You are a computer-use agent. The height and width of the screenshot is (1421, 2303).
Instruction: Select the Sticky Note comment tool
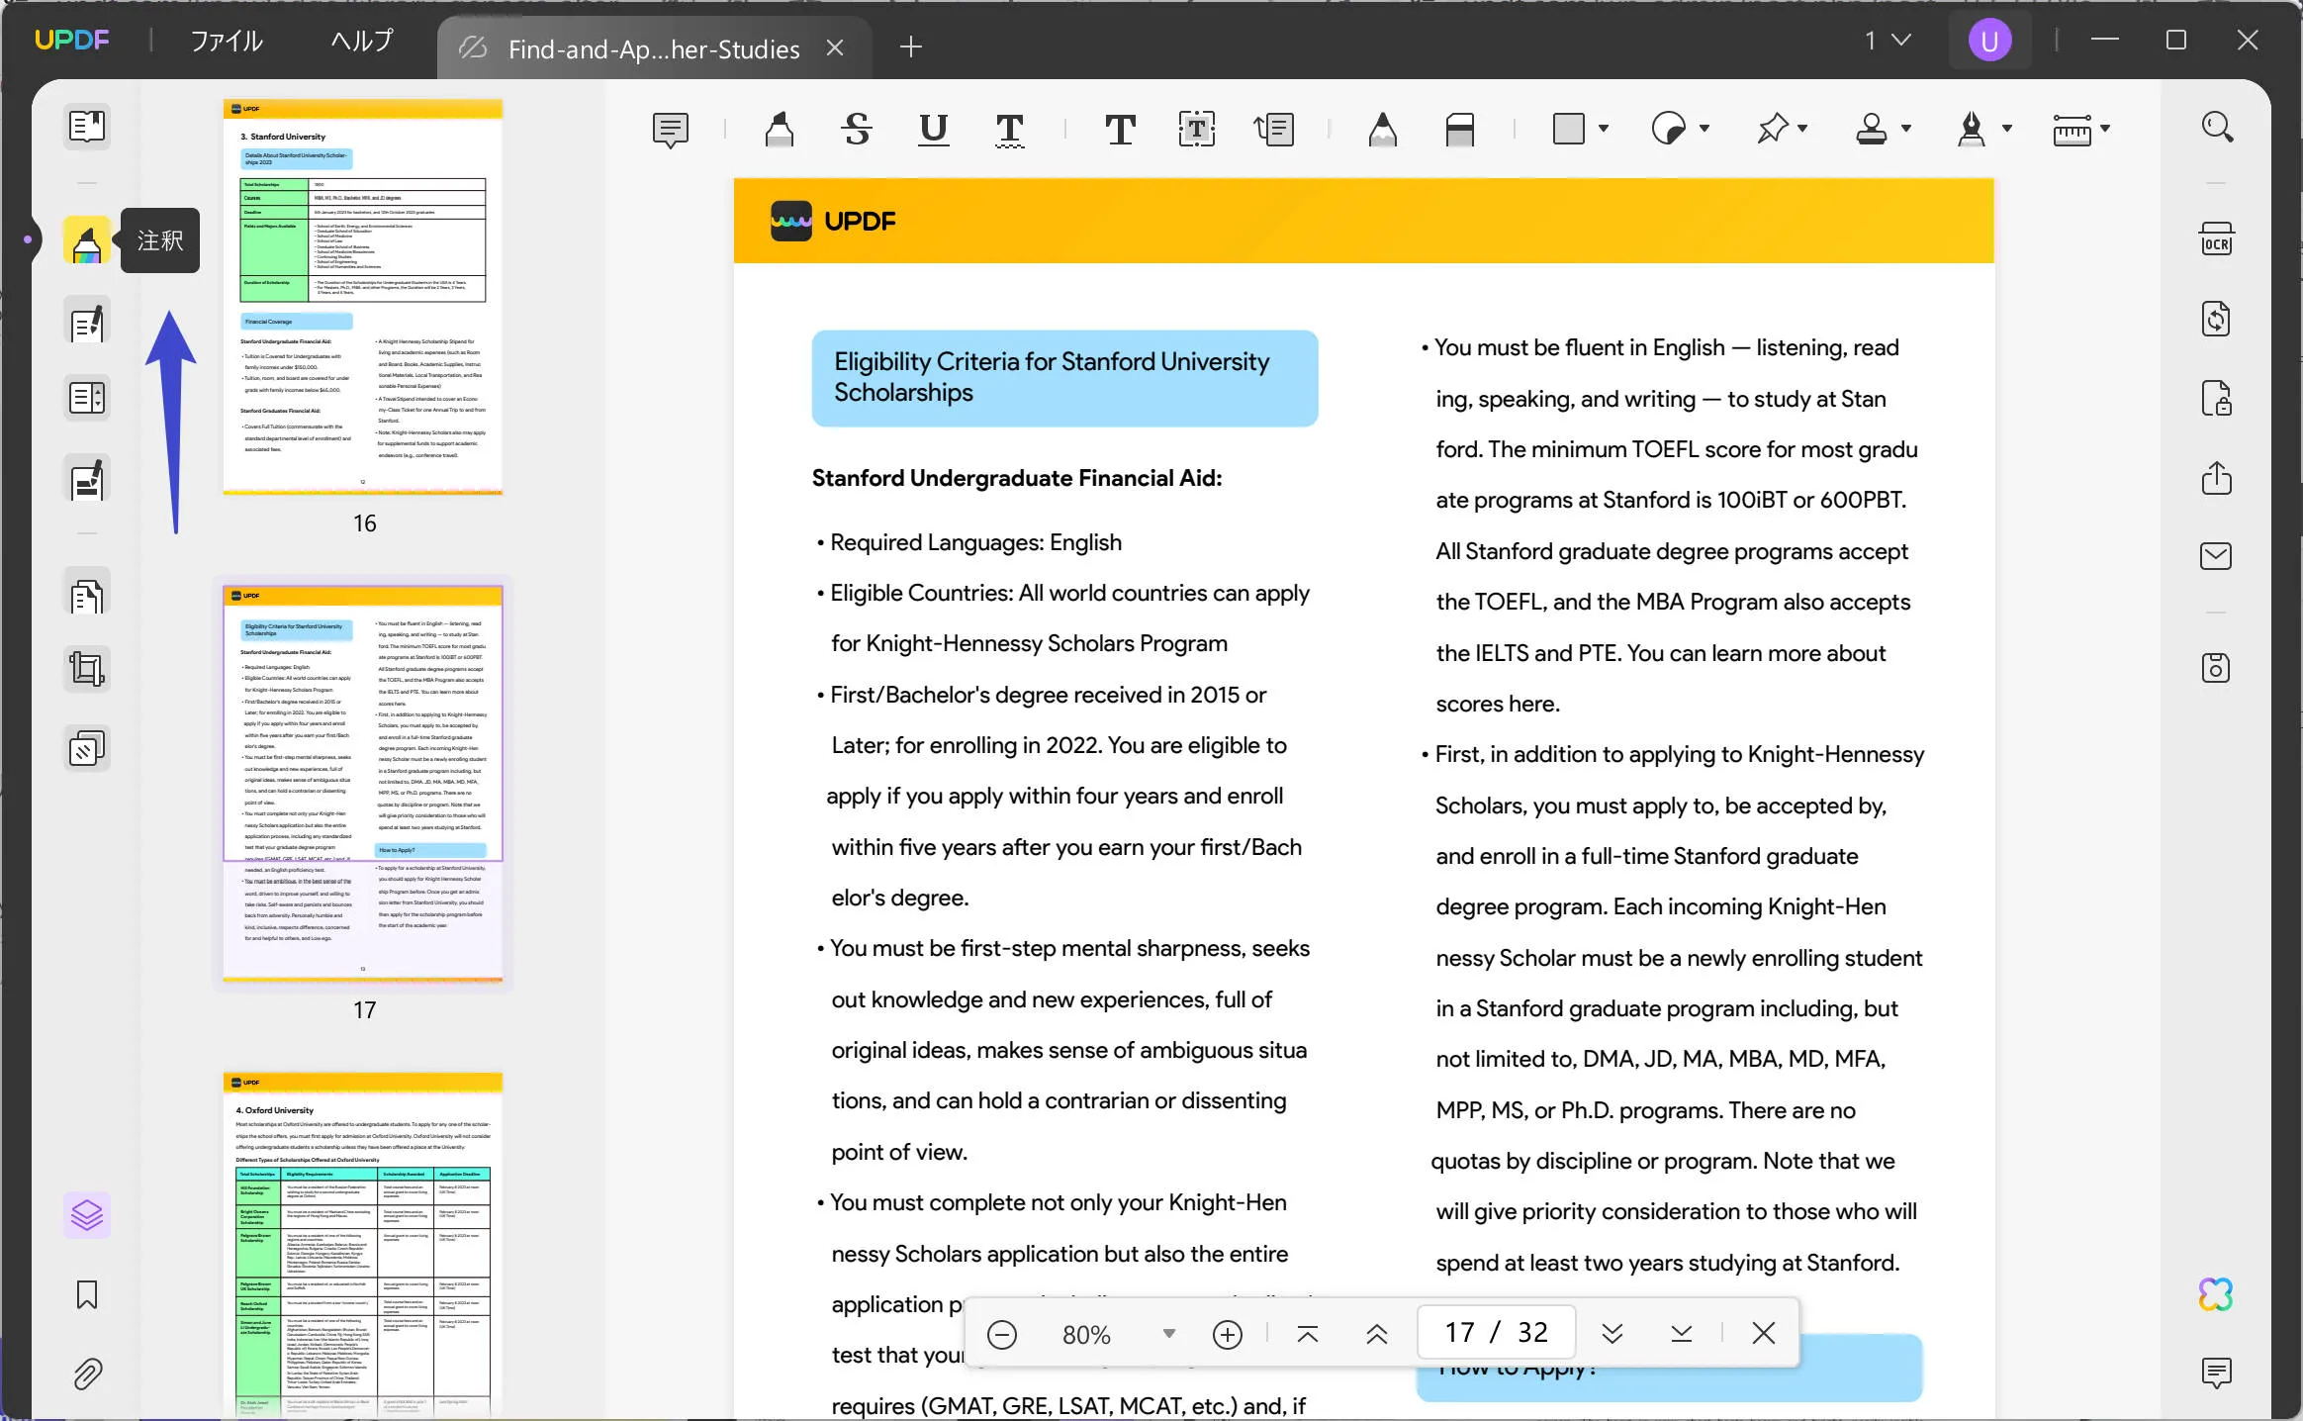point(671,130)
